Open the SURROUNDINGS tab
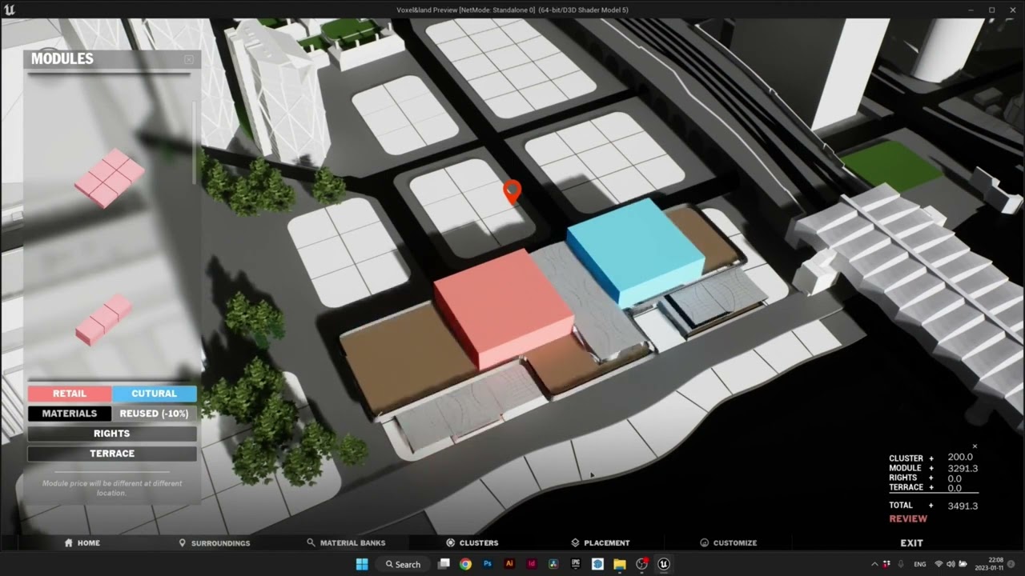The height and width of the screenshot is (576, 1025). 215,542
